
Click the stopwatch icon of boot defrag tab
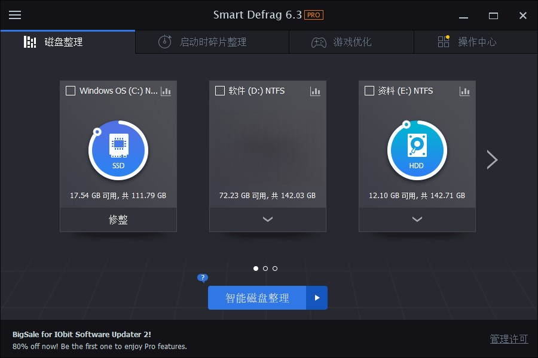coord(165,42)
